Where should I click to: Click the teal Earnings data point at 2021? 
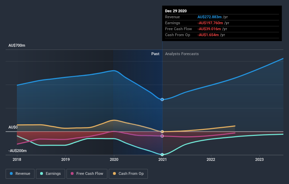pyautogui.click(x=162, y=155)
